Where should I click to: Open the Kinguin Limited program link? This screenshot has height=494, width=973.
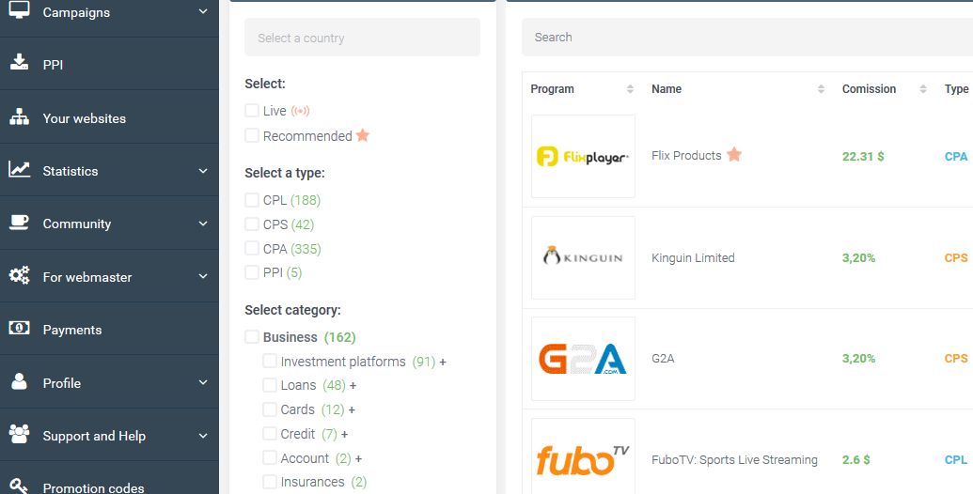pos(693,258)
